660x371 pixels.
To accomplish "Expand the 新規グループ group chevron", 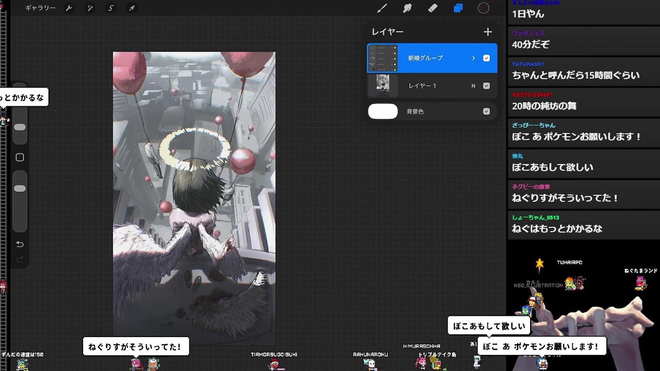I will [x=473, y=58].
